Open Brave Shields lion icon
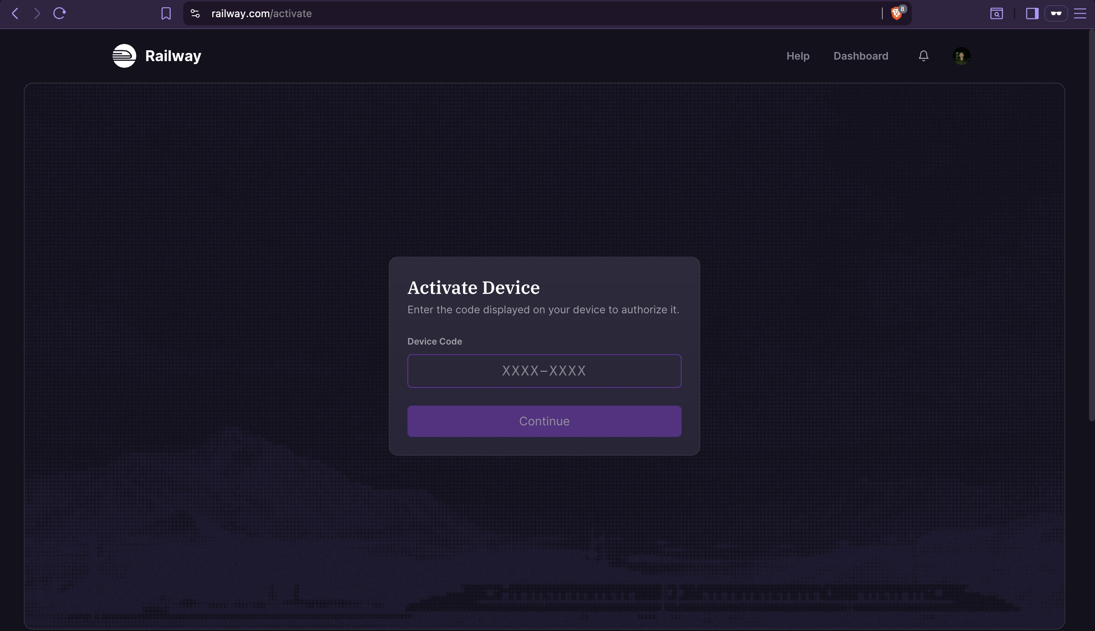 (x=896, y=13)
